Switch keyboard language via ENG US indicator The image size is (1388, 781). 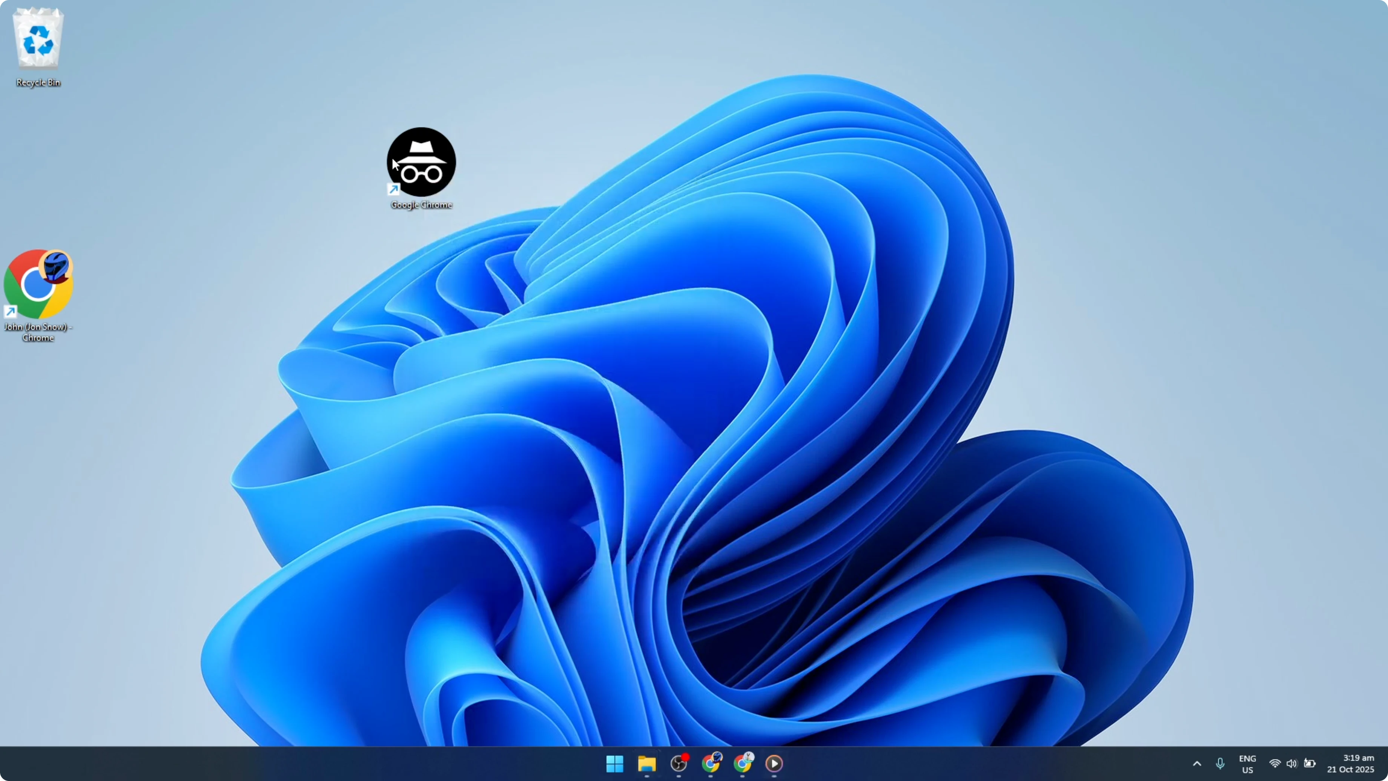pos(1248,764)
